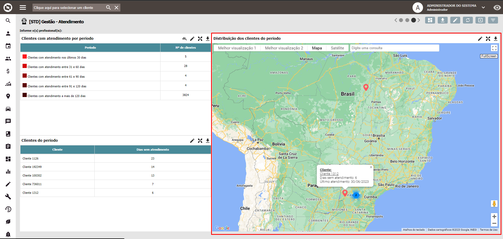Edit the 'Distribuição dos clientes' map panel
This screenshot has width=503, height=239.
click(x=480, y=39)
